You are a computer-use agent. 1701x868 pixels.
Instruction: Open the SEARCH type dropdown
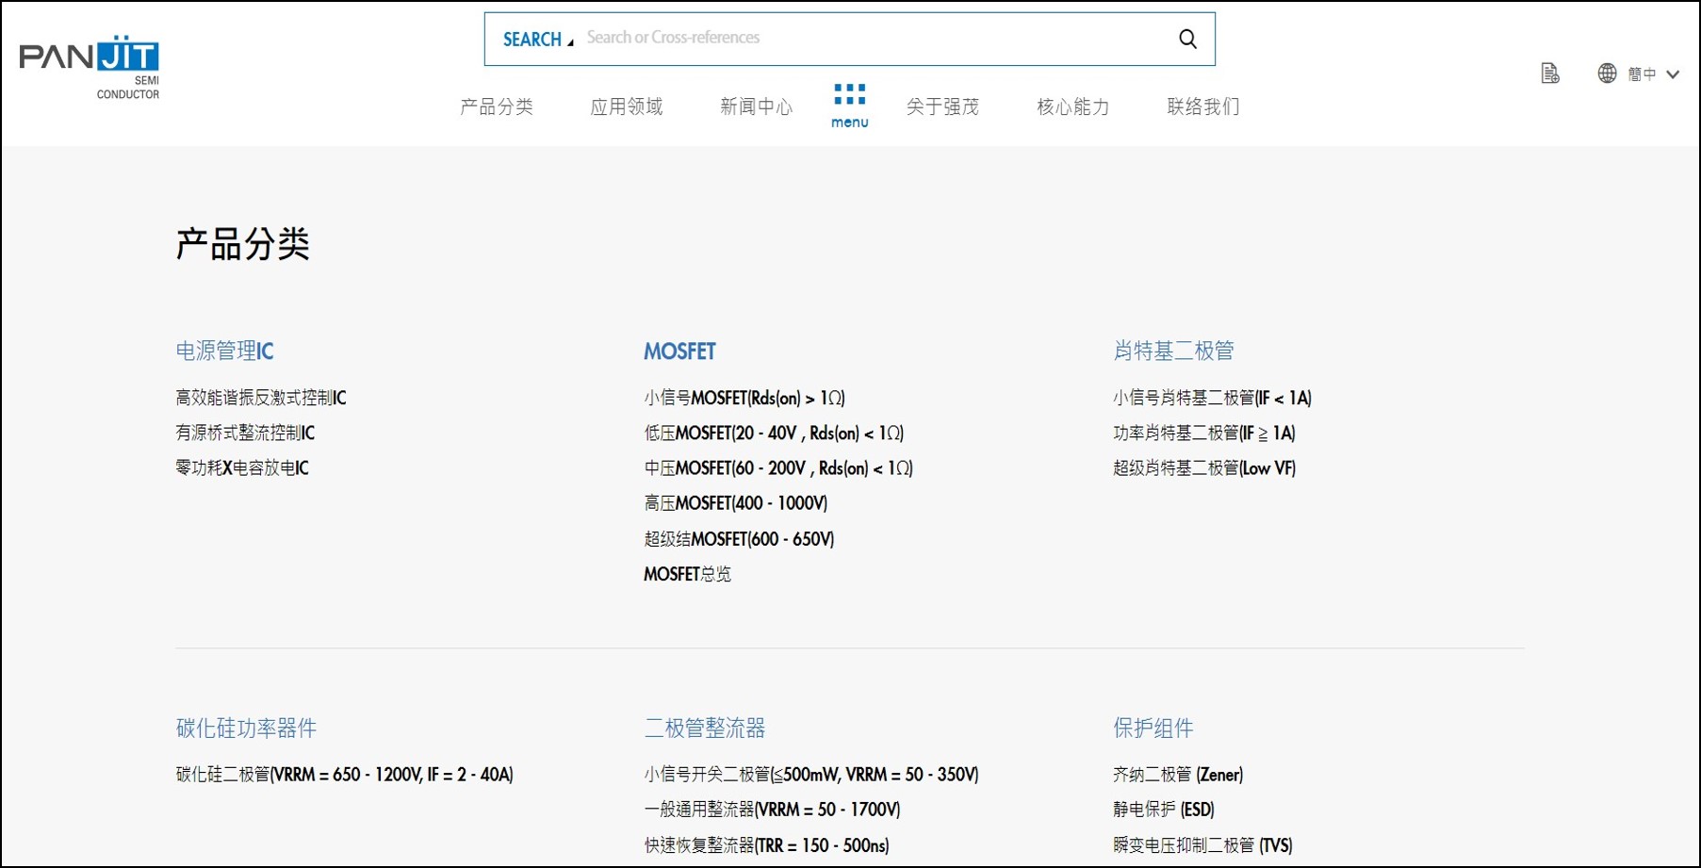(x=537, y=40)
